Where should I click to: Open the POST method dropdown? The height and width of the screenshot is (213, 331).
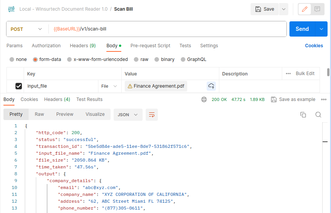[x=26, y=29]
